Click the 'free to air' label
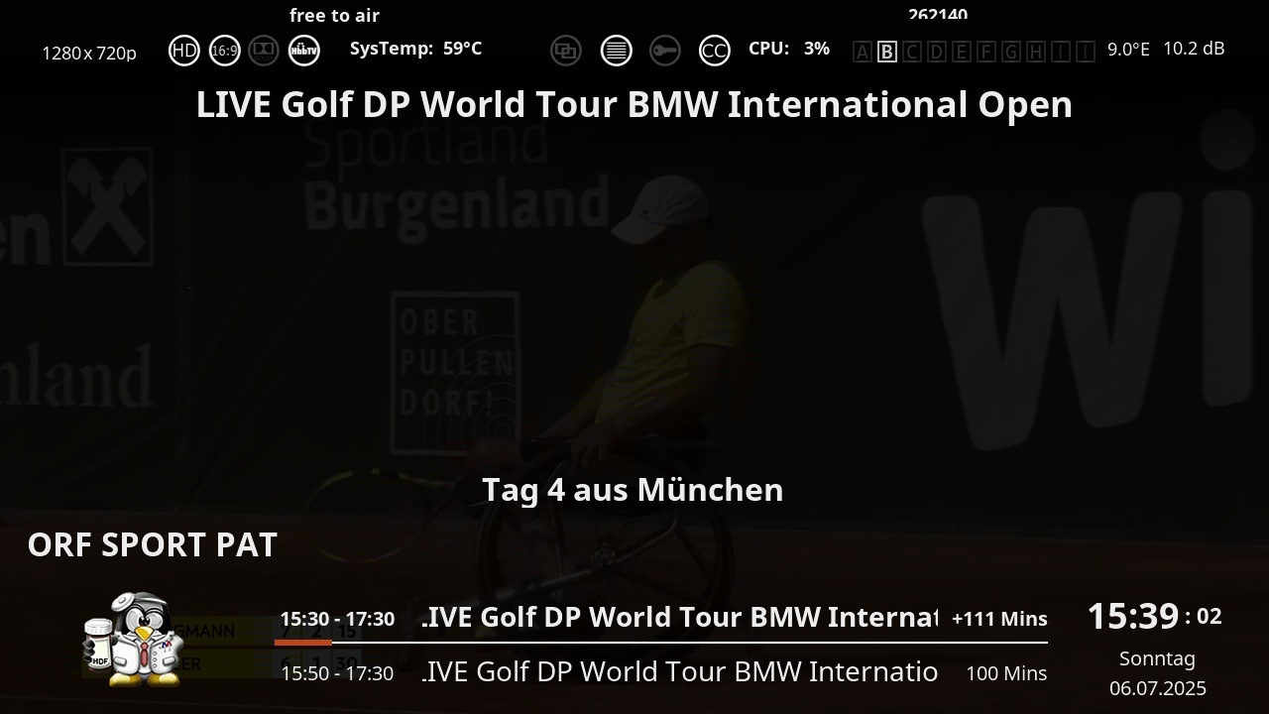Screen dimensions: 1269x714 pos(335,15)
